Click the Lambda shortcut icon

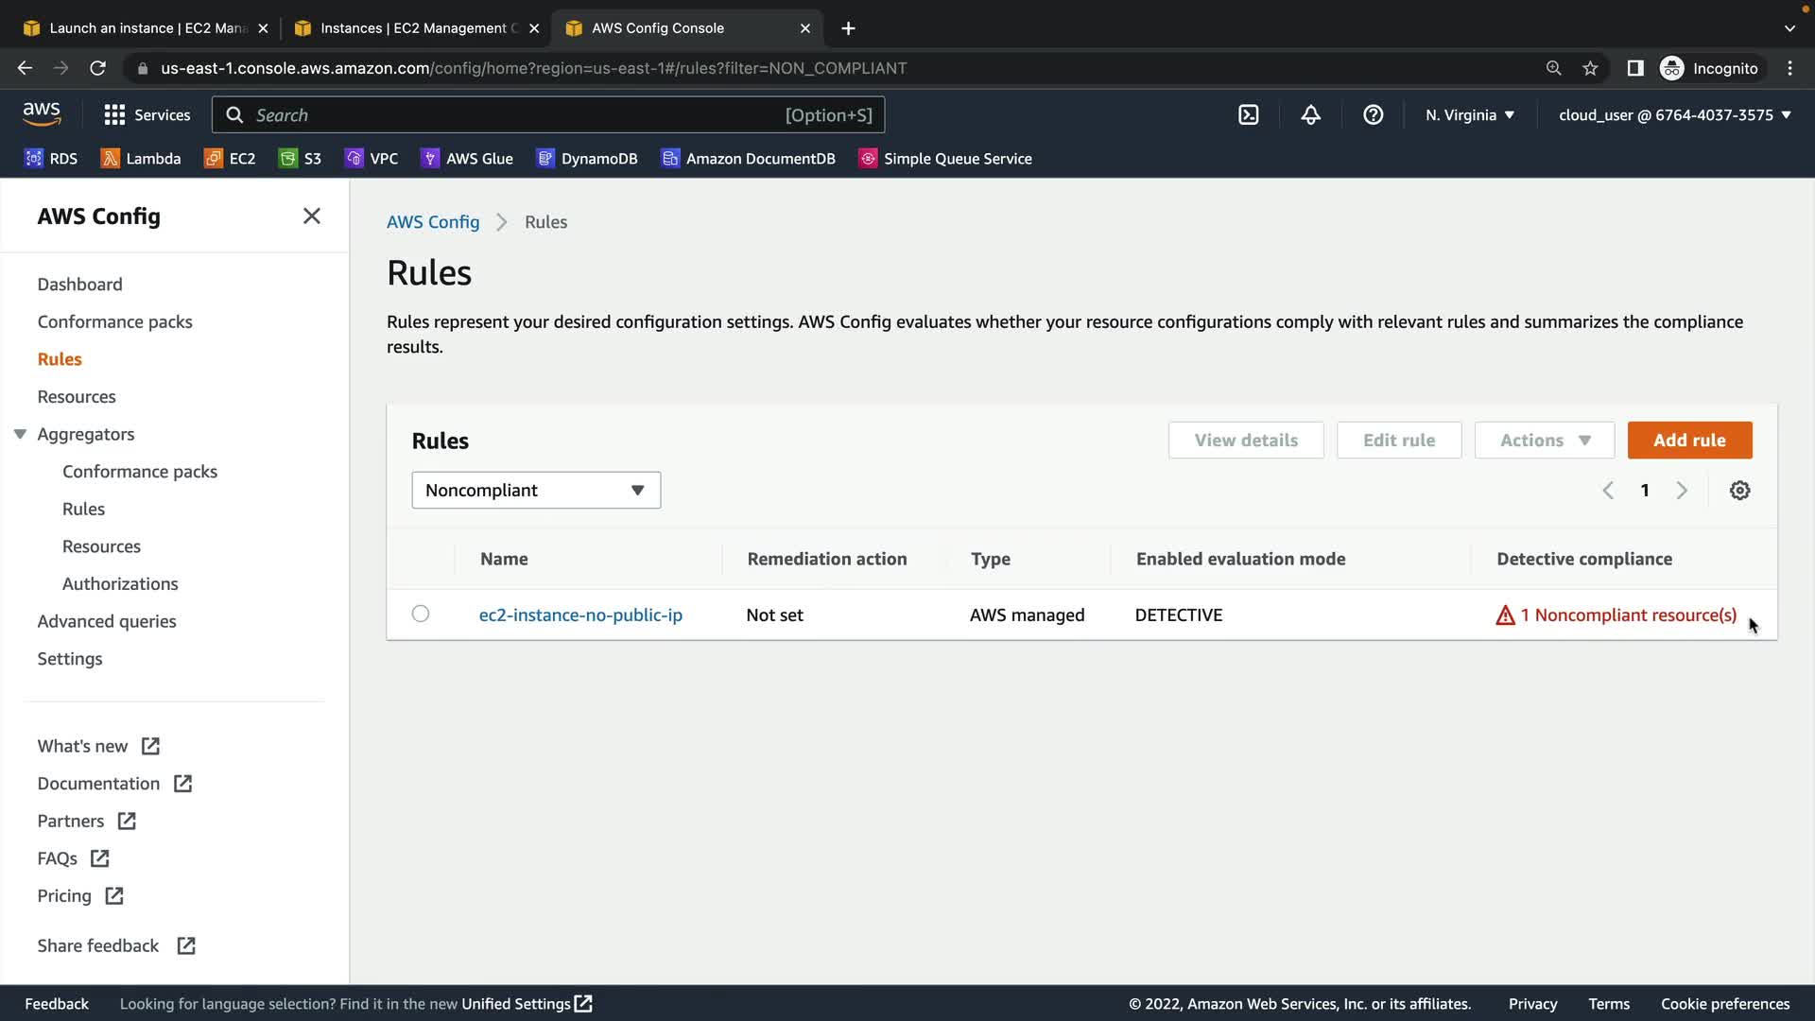pos(111,159)
